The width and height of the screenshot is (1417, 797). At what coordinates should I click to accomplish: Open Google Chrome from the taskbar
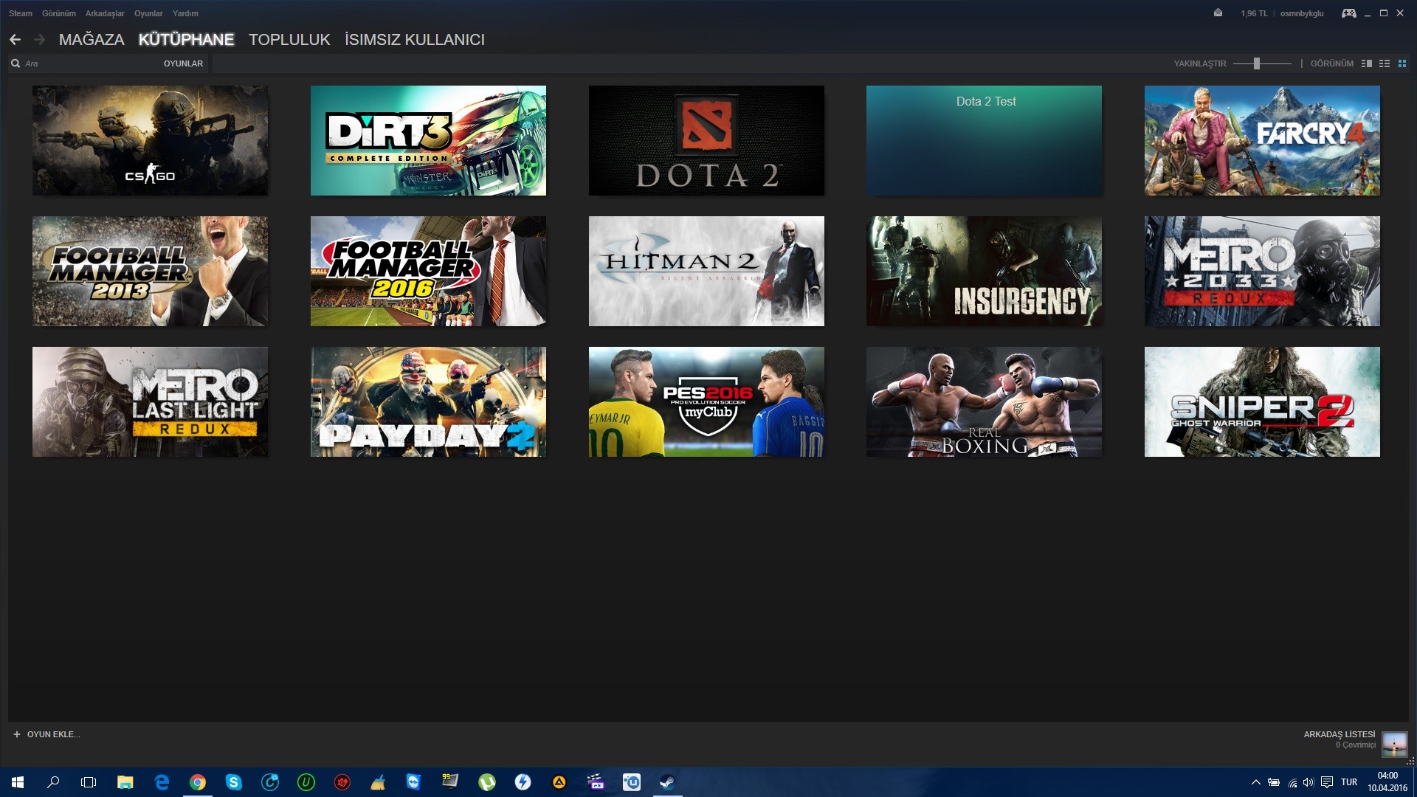click(197, 782)
